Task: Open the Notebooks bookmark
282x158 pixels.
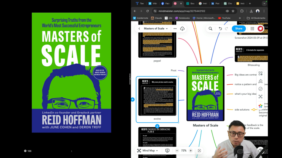Action: (x=182, y=18)
